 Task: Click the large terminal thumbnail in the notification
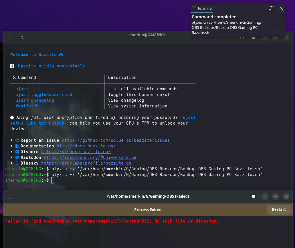pos(277,21)
